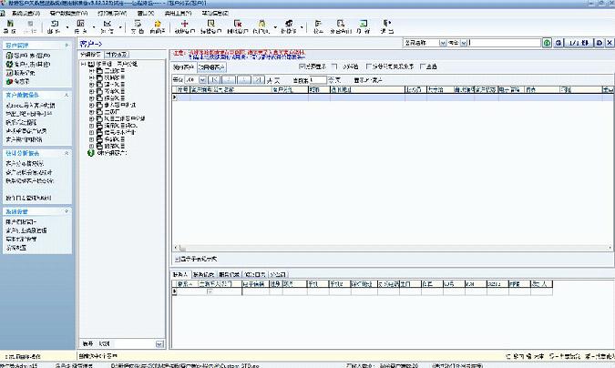Image resolution: width=615 pixels, height=368 pixels.
Task: Open the last menu bar item, 帮助信息
Action: [x=215, y=13]
